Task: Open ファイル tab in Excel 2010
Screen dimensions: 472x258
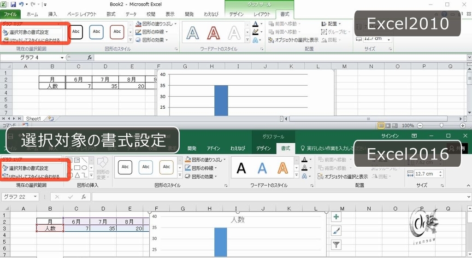Action: tap(10, 14)
